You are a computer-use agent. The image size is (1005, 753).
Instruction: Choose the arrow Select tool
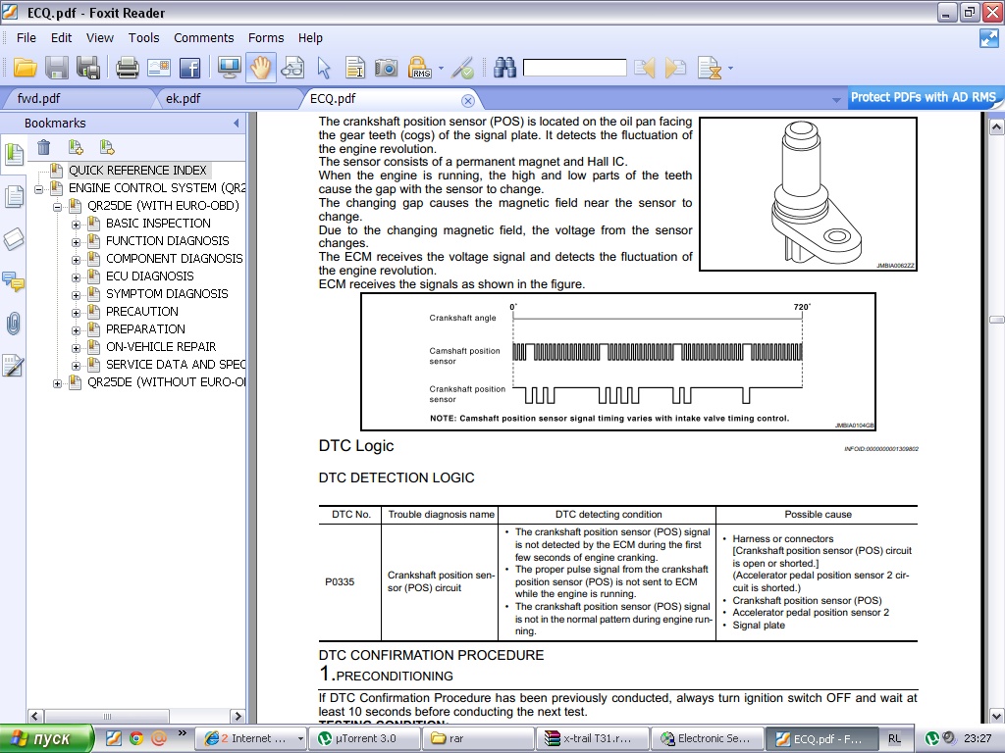pos(324,68)
